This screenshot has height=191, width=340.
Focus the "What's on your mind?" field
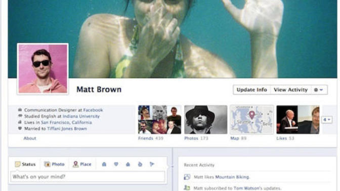click(88, 177)
